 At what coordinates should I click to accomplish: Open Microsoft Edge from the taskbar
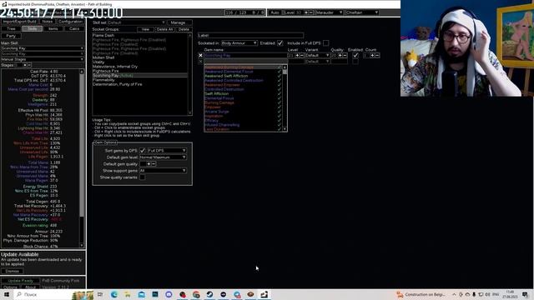[x=113, y=294]
